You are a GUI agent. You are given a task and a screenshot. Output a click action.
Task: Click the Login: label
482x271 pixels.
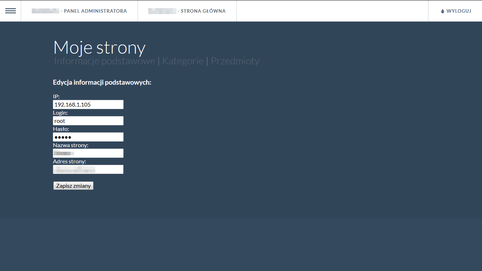60,113
